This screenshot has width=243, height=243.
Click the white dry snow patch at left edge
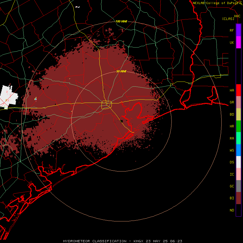[x=9, y=97]
